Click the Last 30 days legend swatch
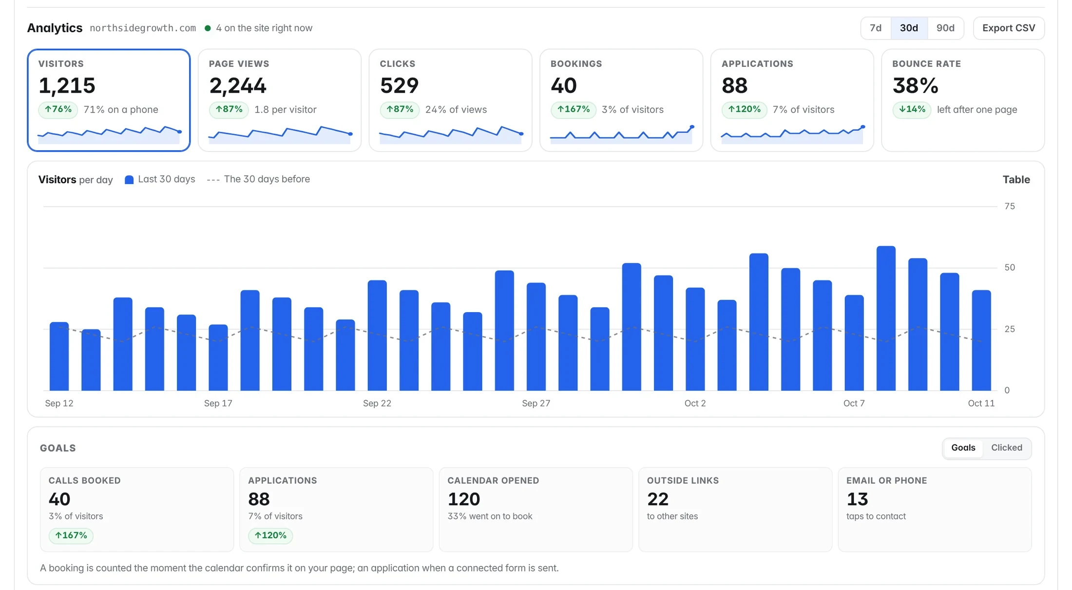The height and width of the screenshot is (590, 1072). tap(129, 179)
